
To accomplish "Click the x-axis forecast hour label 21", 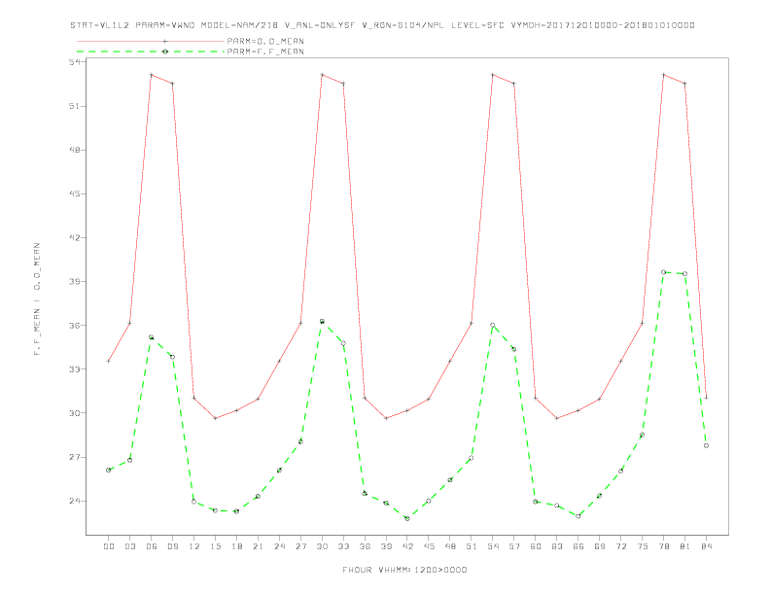I will point(258,546).
